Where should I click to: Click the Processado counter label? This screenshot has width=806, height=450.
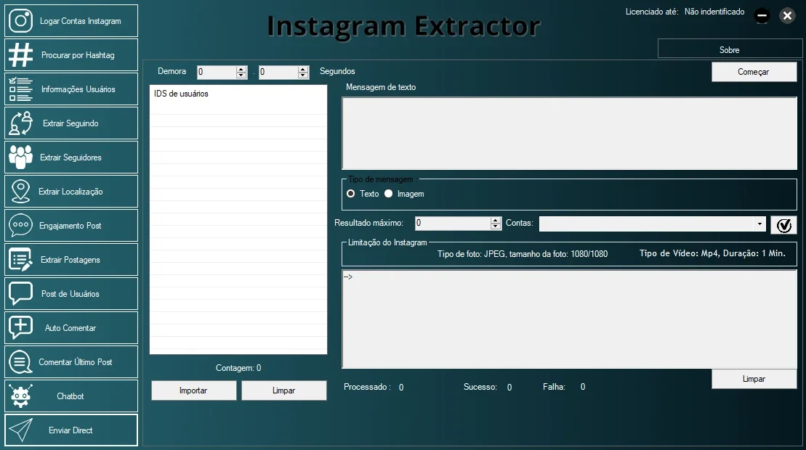pos(367,387)
